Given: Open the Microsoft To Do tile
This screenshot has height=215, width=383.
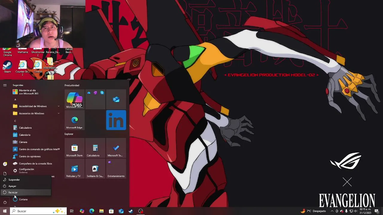Looking at the screenshot, I should coord(116,148).
